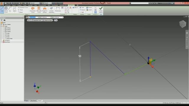Open the Tools ribbon tab

click(x=25, y=5)
